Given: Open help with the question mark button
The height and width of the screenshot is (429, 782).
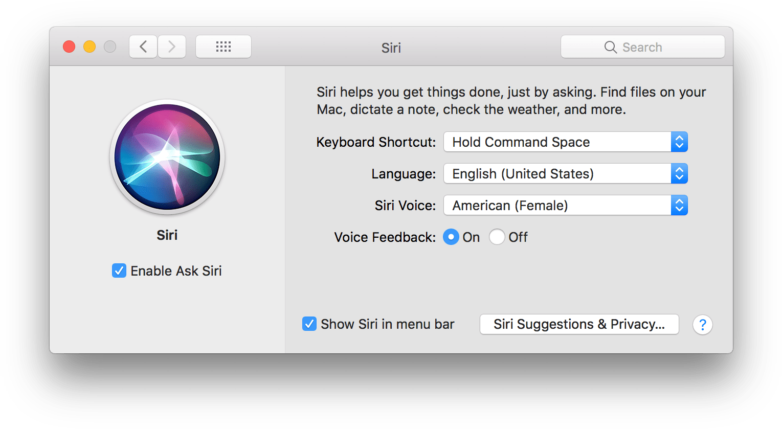Looking at the screenshot, I should (x=703, y=325).
